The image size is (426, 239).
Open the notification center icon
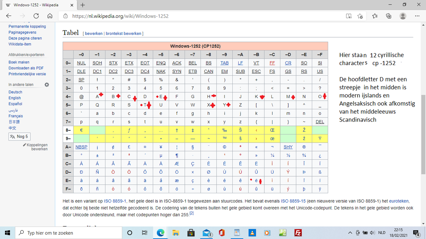[416, 233]
